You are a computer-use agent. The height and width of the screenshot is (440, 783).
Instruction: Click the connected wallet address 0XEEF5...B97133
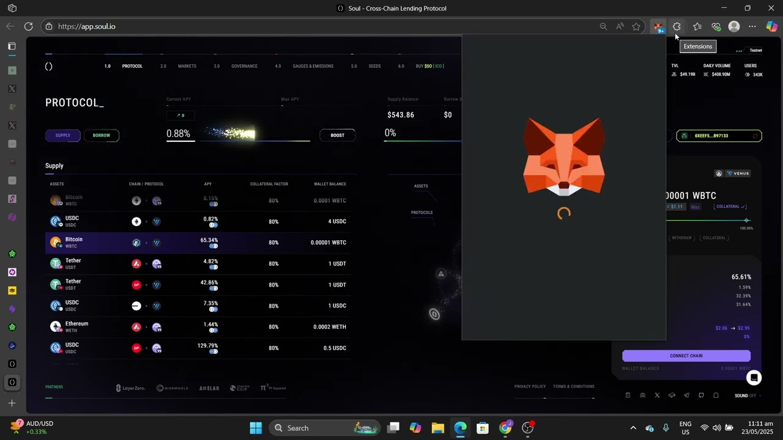pyautogui.click(x=719, y=136)
